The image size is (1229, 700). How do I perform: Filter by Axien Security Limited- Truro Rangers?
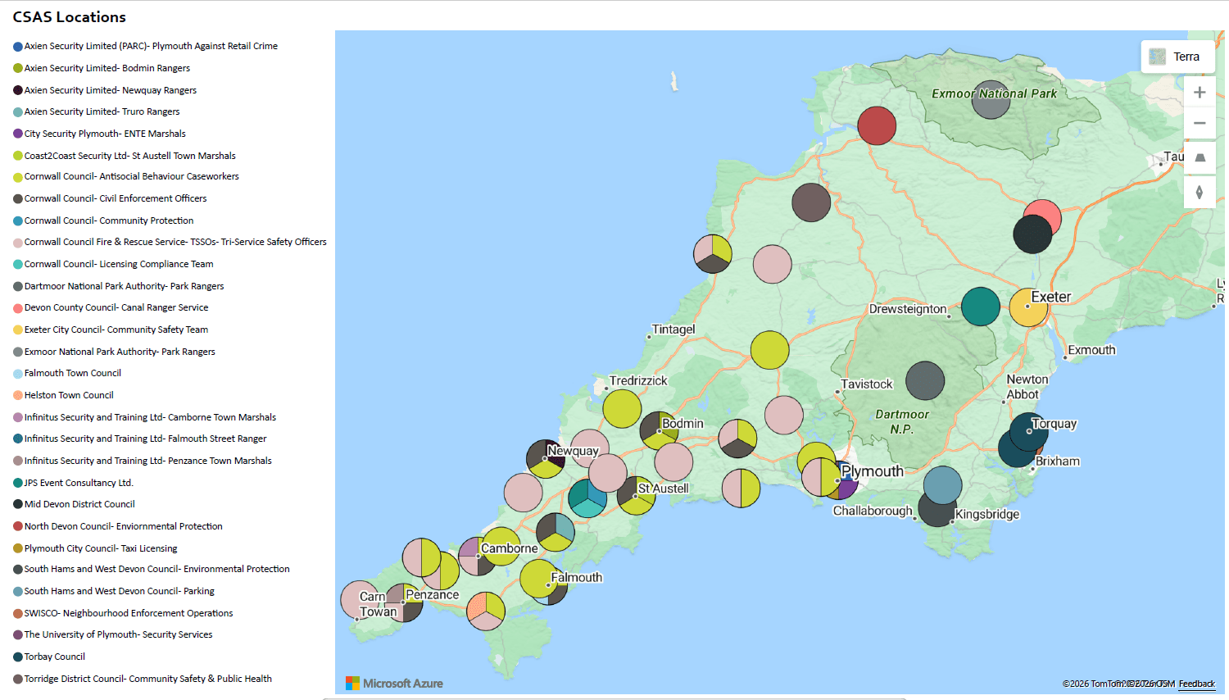tap(102, 111)
